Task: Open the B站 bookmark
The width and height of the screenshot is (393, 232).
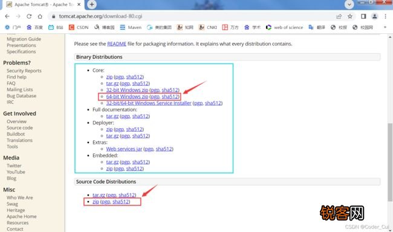Action: click(x=56, y=27)
